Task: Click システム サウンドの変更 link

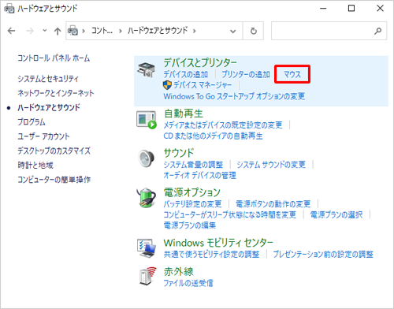Action: (x=271, y=165)
